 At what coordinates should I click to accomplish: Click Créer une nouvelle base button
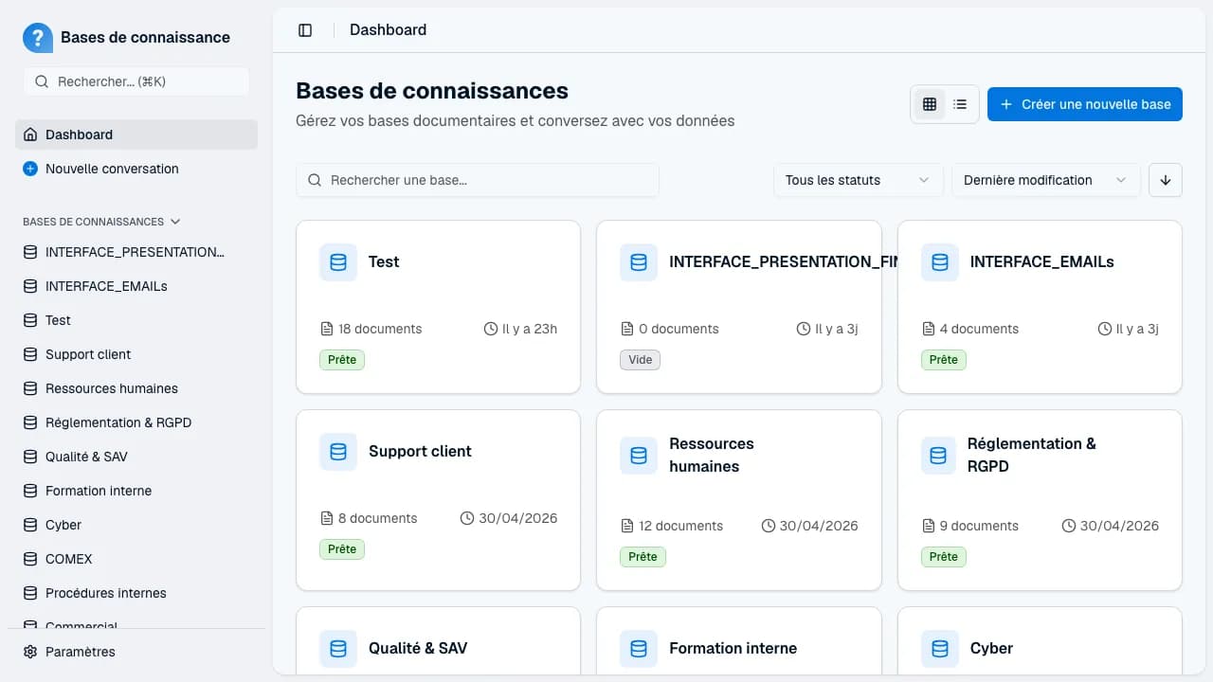pyautogui.click(x=1085, y=104)
